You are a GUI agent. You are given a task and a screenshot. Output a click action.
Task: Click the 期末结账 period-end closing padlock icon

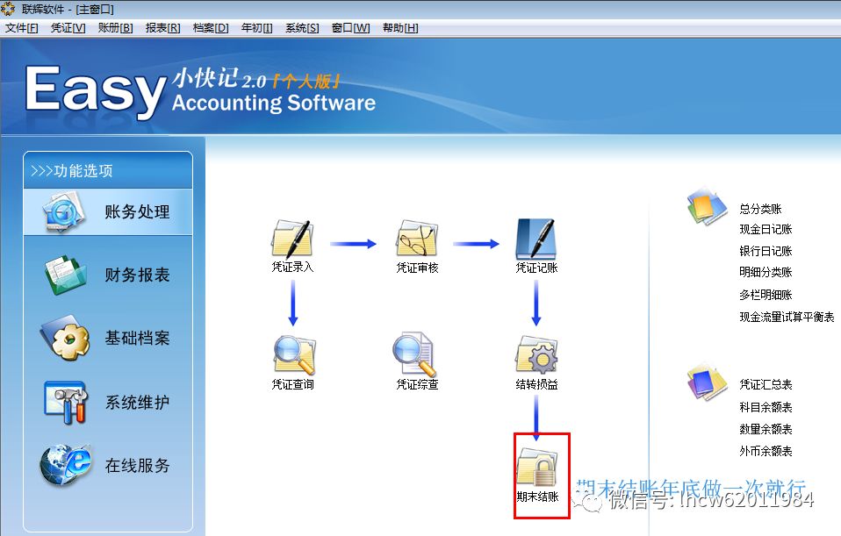coord(537,468)
